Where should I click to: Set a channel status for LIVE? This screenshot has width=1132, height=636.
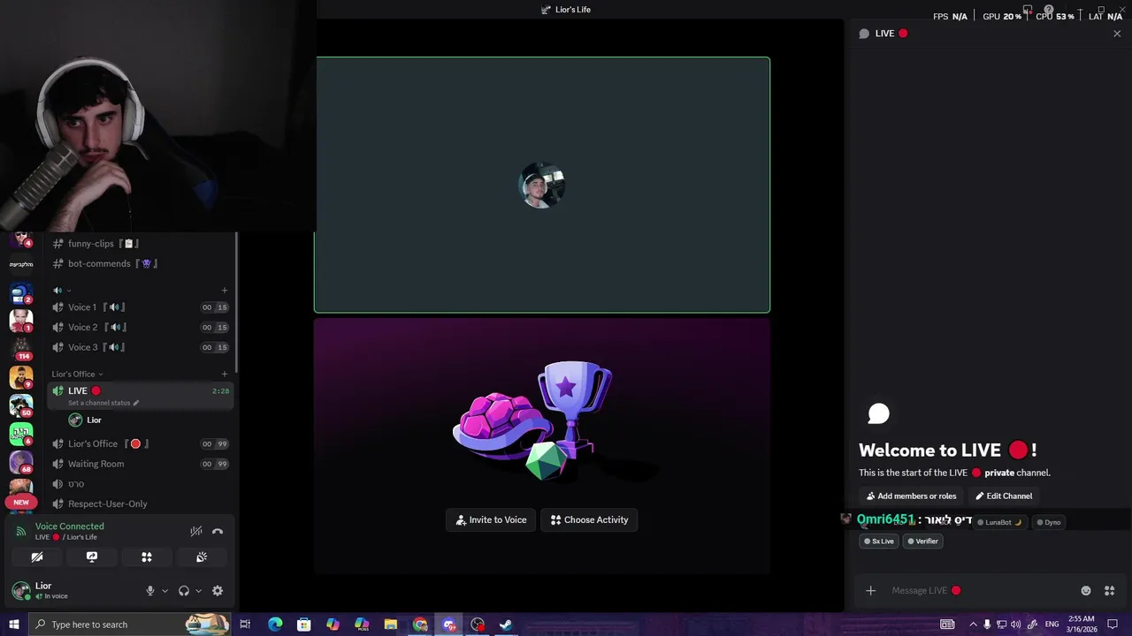103,403
